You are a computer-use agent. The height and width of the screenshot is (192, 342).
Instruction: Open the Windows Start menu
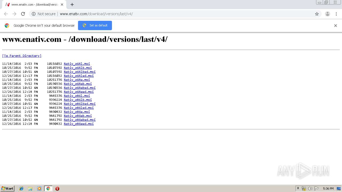[7, 189]
